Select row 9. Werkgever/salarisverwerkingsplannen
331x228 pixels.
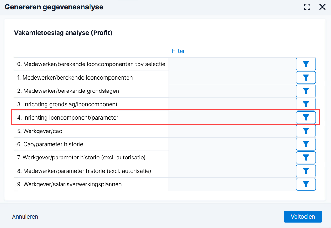pyautogui.click(x=165, y=184)
